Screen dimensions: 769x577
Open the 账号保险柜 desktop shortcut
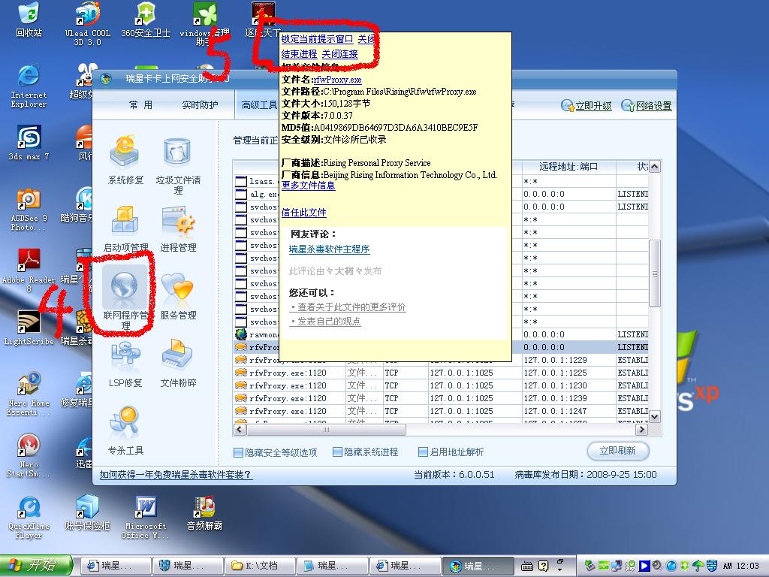click(87, 513)
